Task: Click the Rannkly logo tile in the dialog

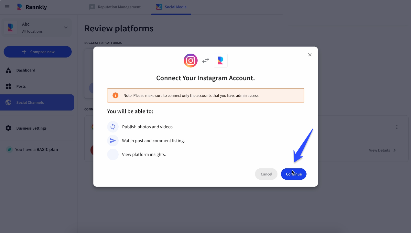Action: click(x=221, y=60)
